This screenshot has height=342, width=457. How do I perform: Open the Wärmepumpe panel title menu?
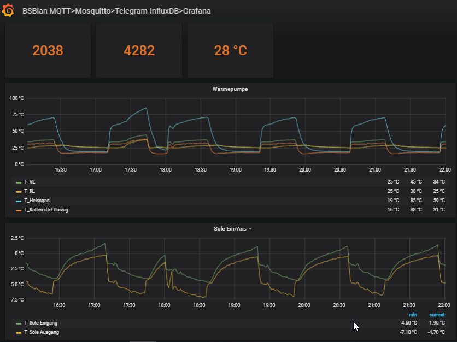coord(230,89)
